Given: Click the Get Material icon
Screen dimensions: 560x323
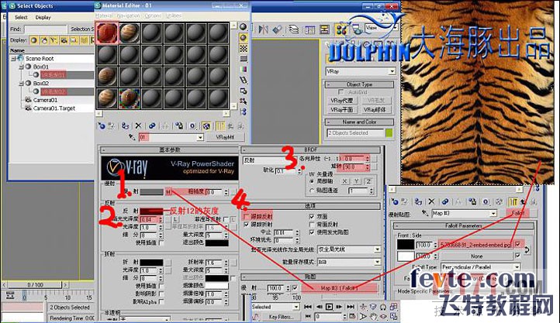Looking at the screenshot, I should click(x=102, y=125).
